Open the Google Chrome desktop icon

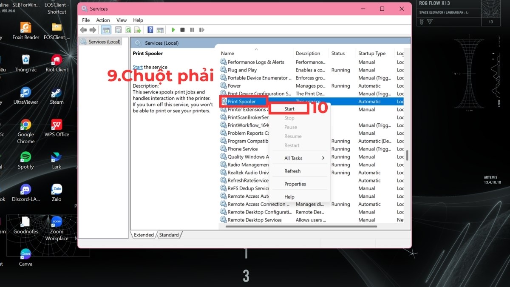tap(25, 131)
